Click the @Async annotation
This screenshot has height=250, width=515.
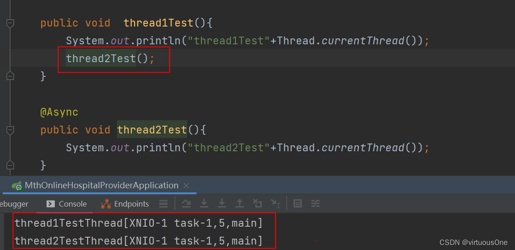[x=59, y=112]
